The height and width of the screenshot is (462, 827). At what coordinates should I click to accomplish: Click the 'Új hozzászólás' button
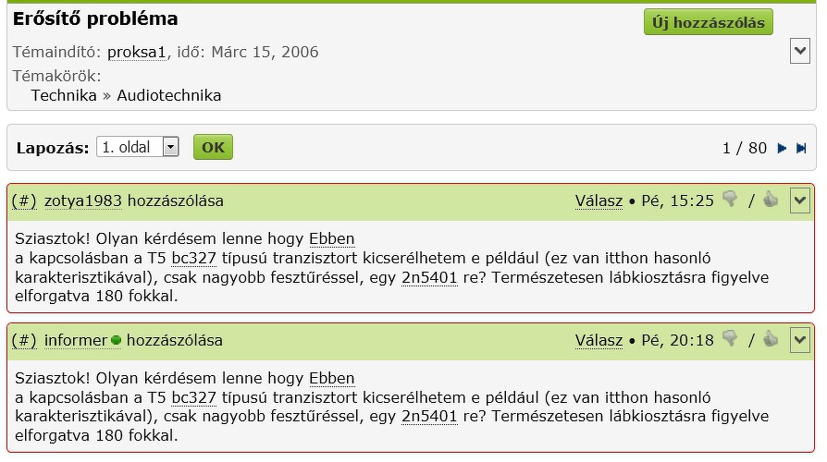pos(708,22)
